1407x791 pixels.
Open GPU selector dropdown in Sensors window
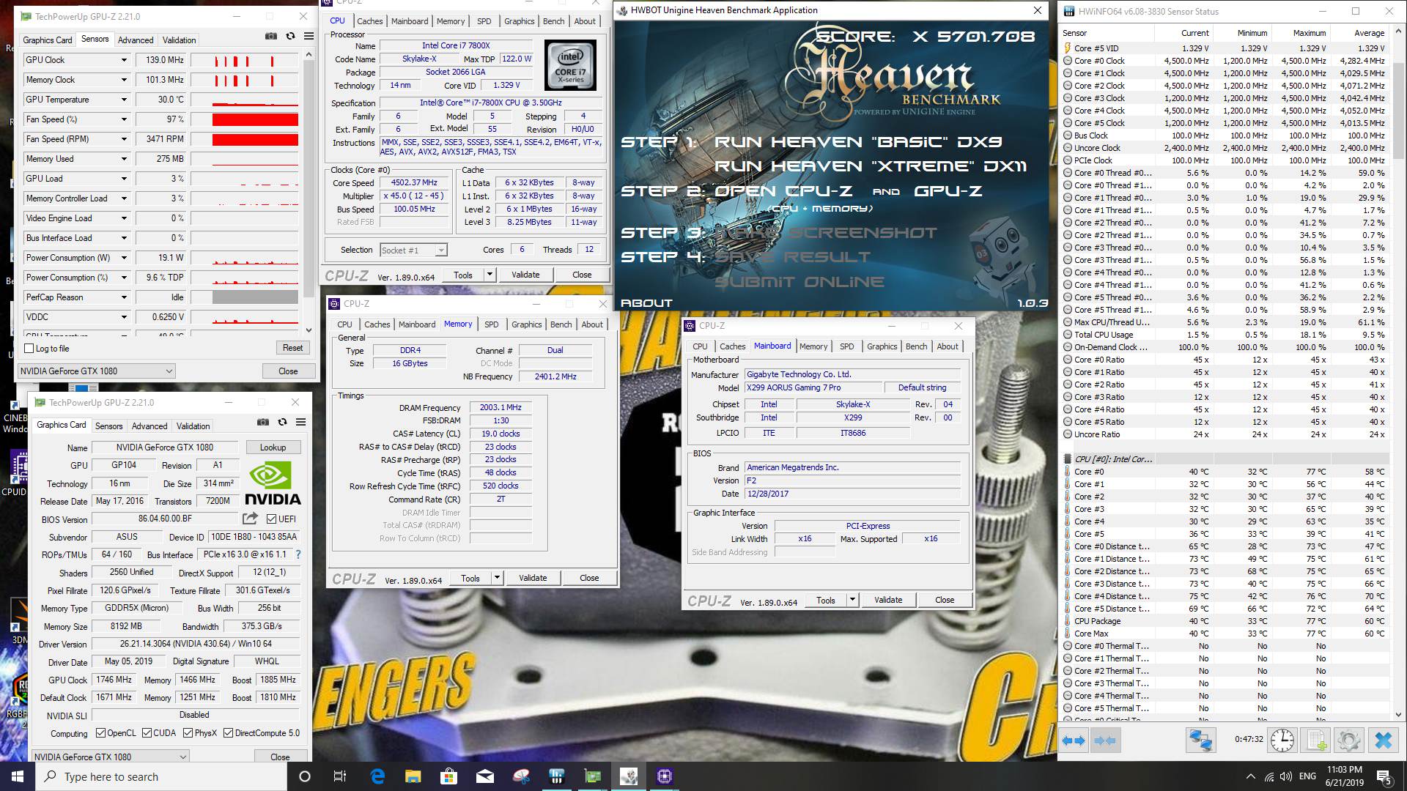pos(96,371)
